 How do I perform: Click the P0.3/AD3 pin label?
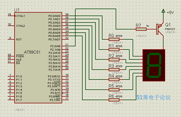[x=54, y=26]
